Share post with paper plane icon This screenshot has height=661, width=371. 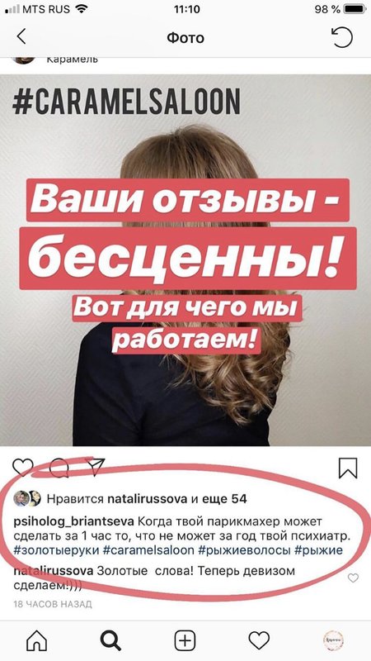[96, 467]
